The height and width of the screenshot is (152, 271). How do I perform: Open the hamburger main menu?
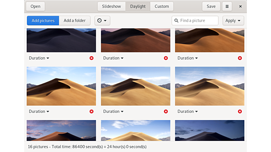(227, 6)
